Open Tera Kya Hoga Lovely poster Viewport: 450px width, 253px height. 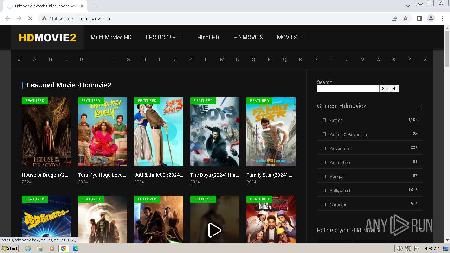[x=103, y=132]
